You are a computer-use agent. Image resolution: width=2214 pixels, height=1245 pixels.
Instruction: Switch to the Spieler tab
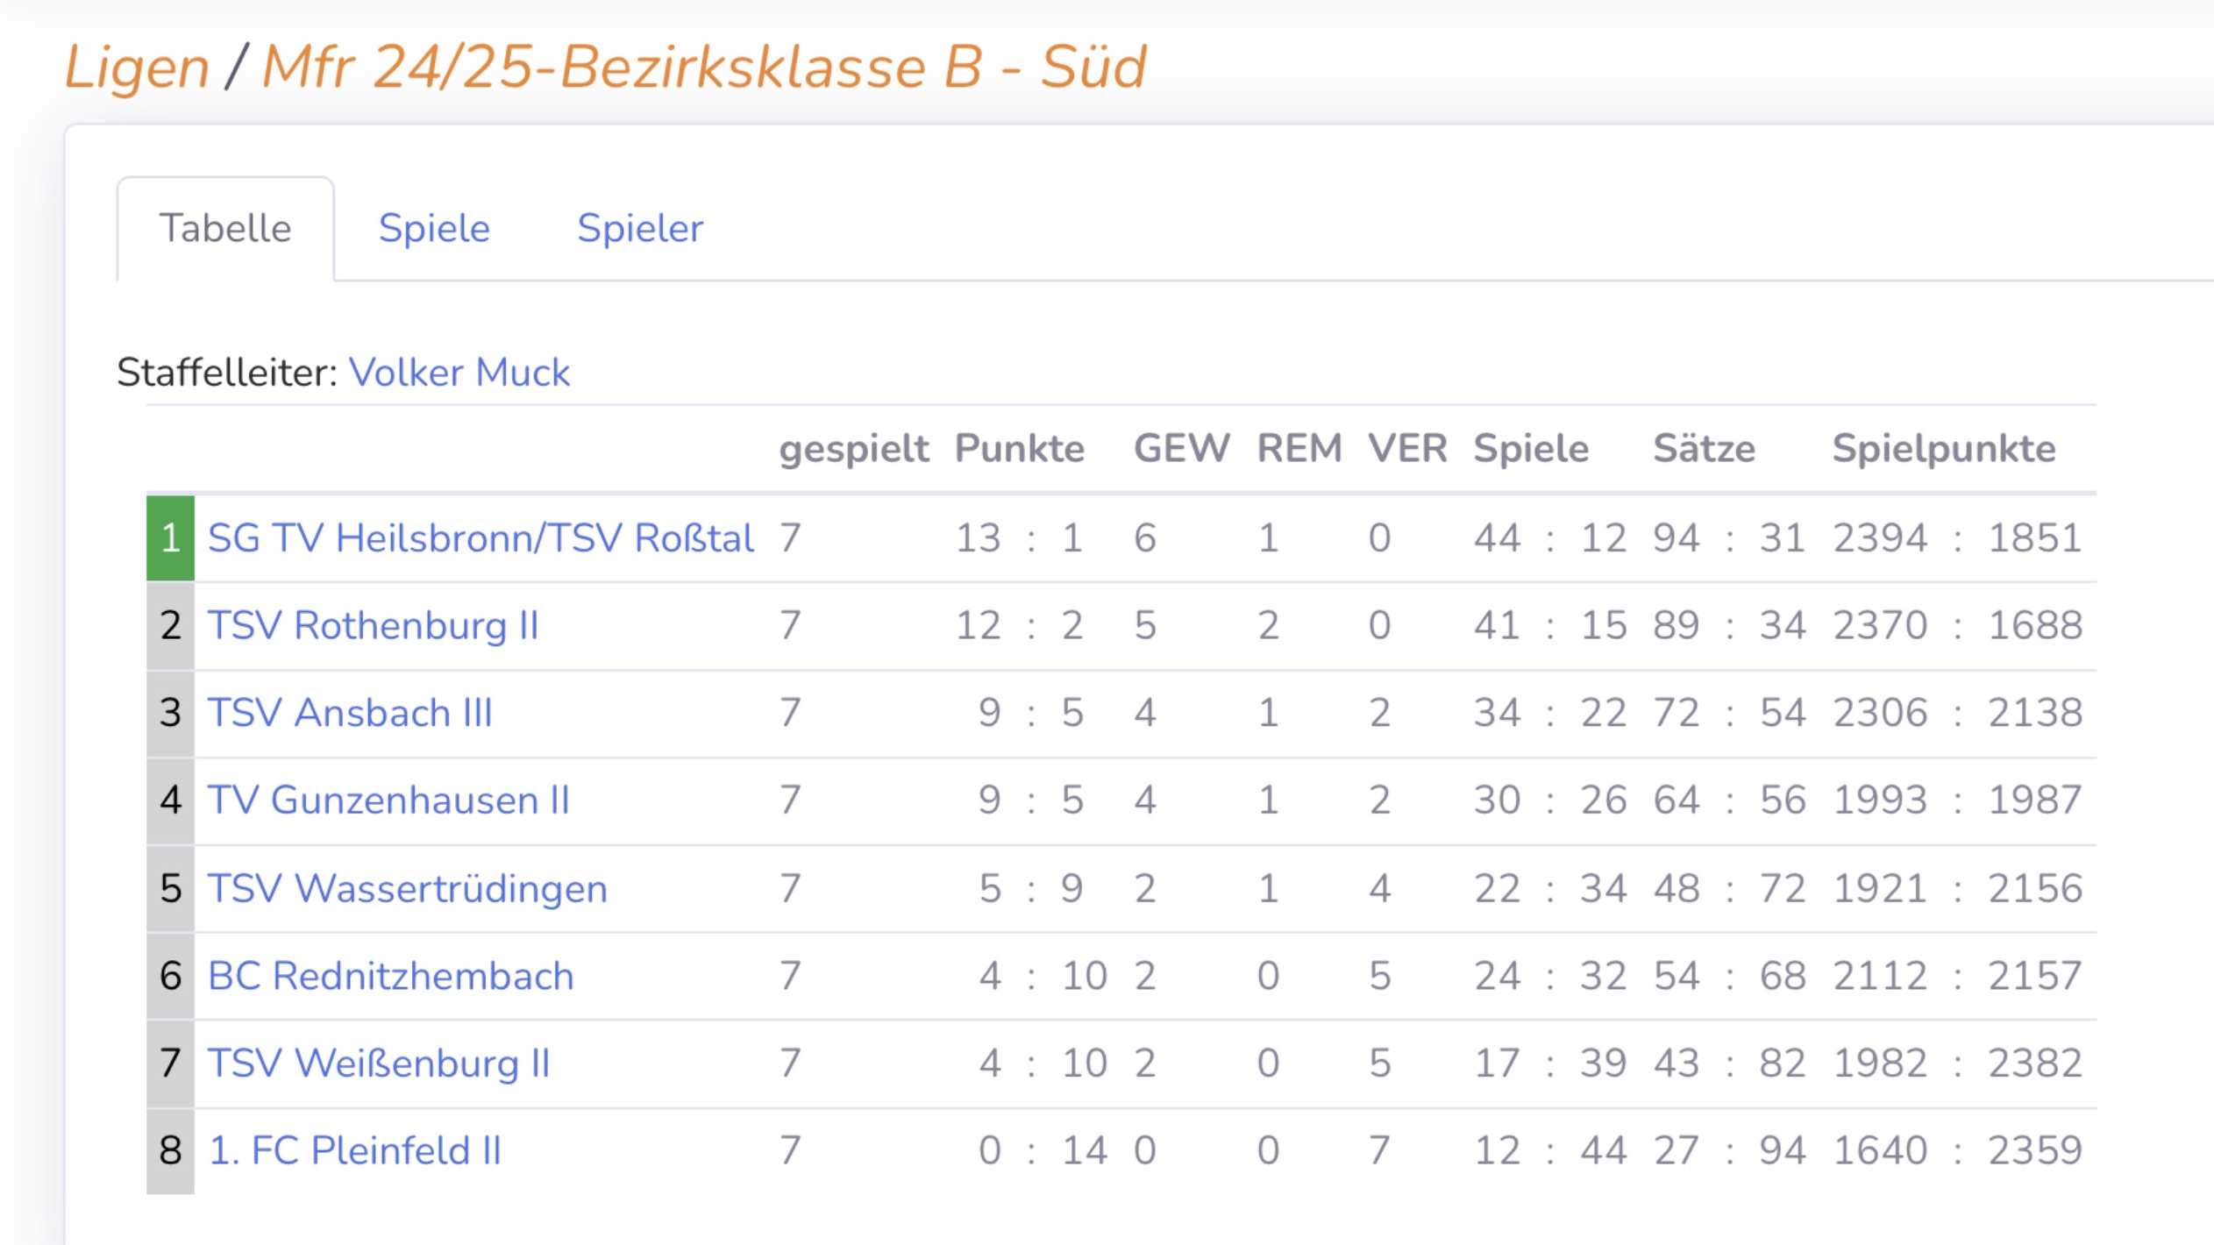640,229
